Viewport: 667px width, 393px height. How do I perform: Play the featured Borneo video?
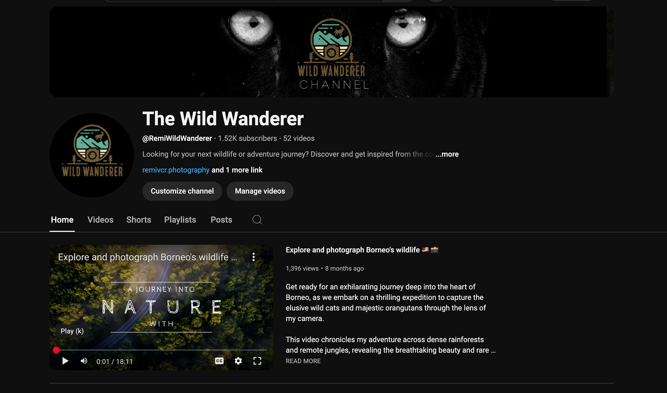point(65,361)
